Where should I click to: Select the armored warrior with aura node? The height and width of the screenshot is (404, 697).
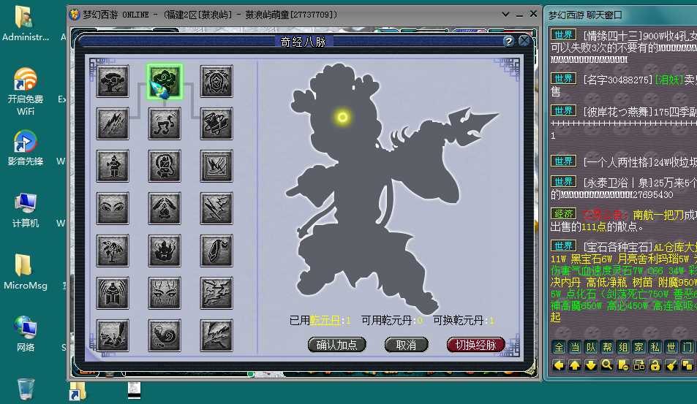[x=113, y=293]
